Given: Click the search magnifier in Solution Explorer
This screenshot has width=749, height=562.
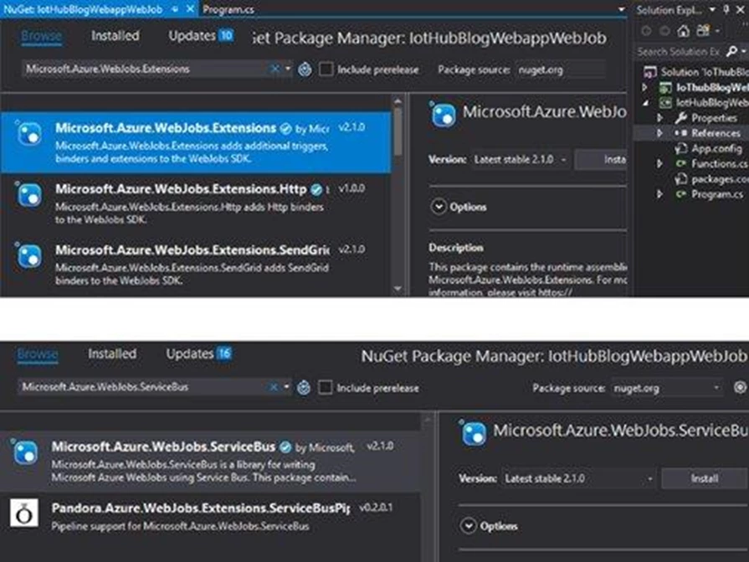Looking at the screenshot, I should 733,52.
